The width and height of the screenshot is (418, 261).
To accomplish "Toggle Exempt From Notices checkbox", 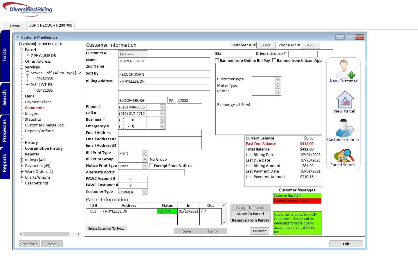I will click(151, 166).
